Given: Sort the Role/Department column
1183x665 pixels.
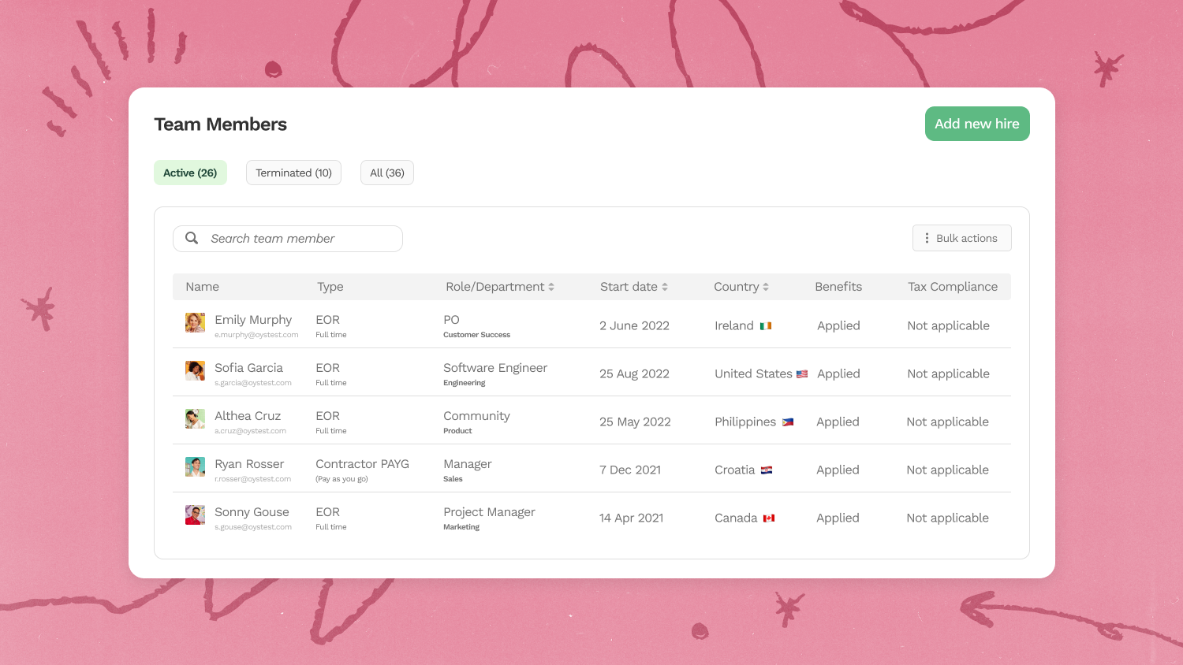Looking at the screenshot, I should coord(552,287).
